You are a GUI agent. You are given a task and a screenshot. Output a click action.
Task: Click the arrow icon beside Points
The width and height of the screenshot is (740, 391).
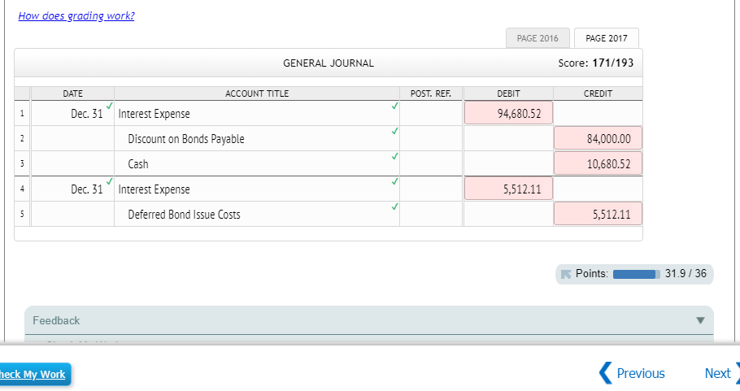[x=566, y=274]
